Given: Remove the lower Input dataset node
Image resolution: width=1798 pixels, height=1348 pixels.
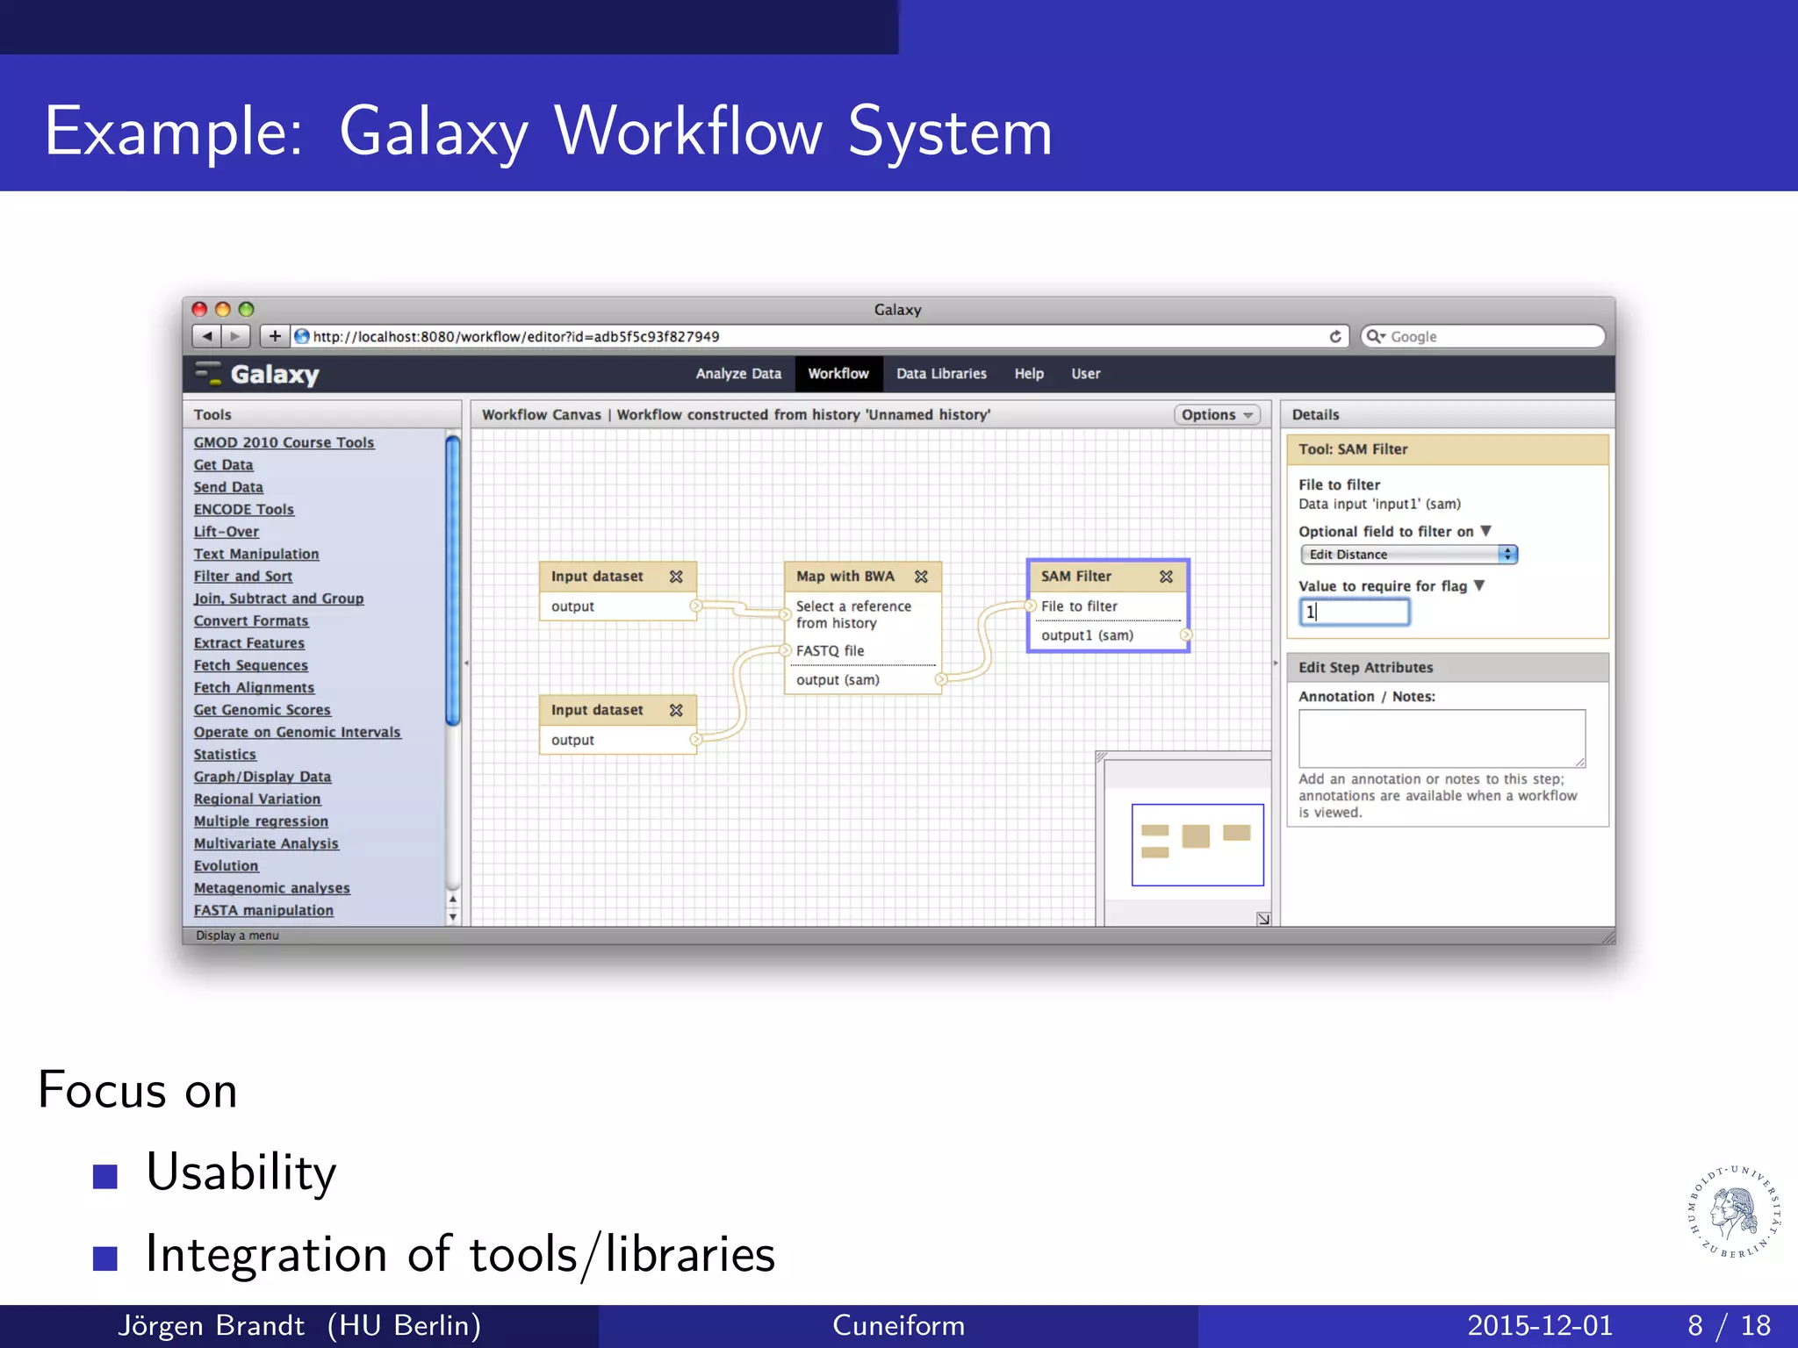Looking at the screenshot, I should pos(676,710).
